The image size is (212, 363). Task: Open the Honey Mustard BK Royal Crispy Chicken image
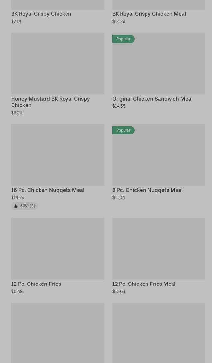pos(58,63)
